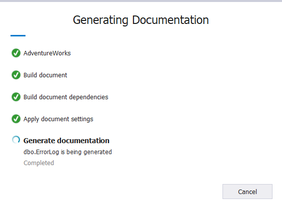
Task: Select the checkmark for Build document dependencies
Action: (16, 97)
